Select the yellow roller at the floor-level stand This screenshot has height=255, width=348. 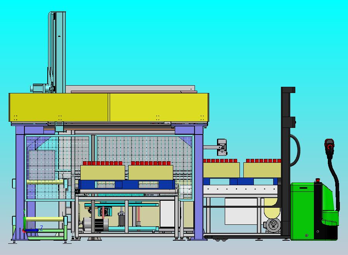45,219
